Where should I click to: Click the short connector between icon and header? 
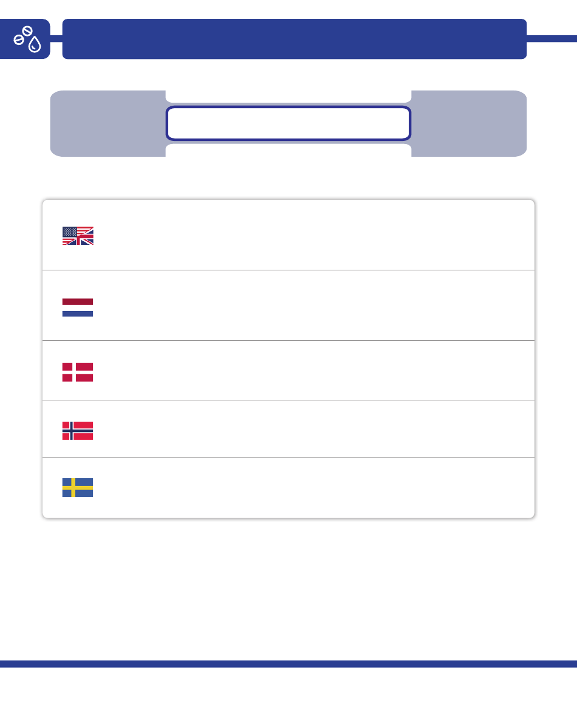tap(56, 38)
